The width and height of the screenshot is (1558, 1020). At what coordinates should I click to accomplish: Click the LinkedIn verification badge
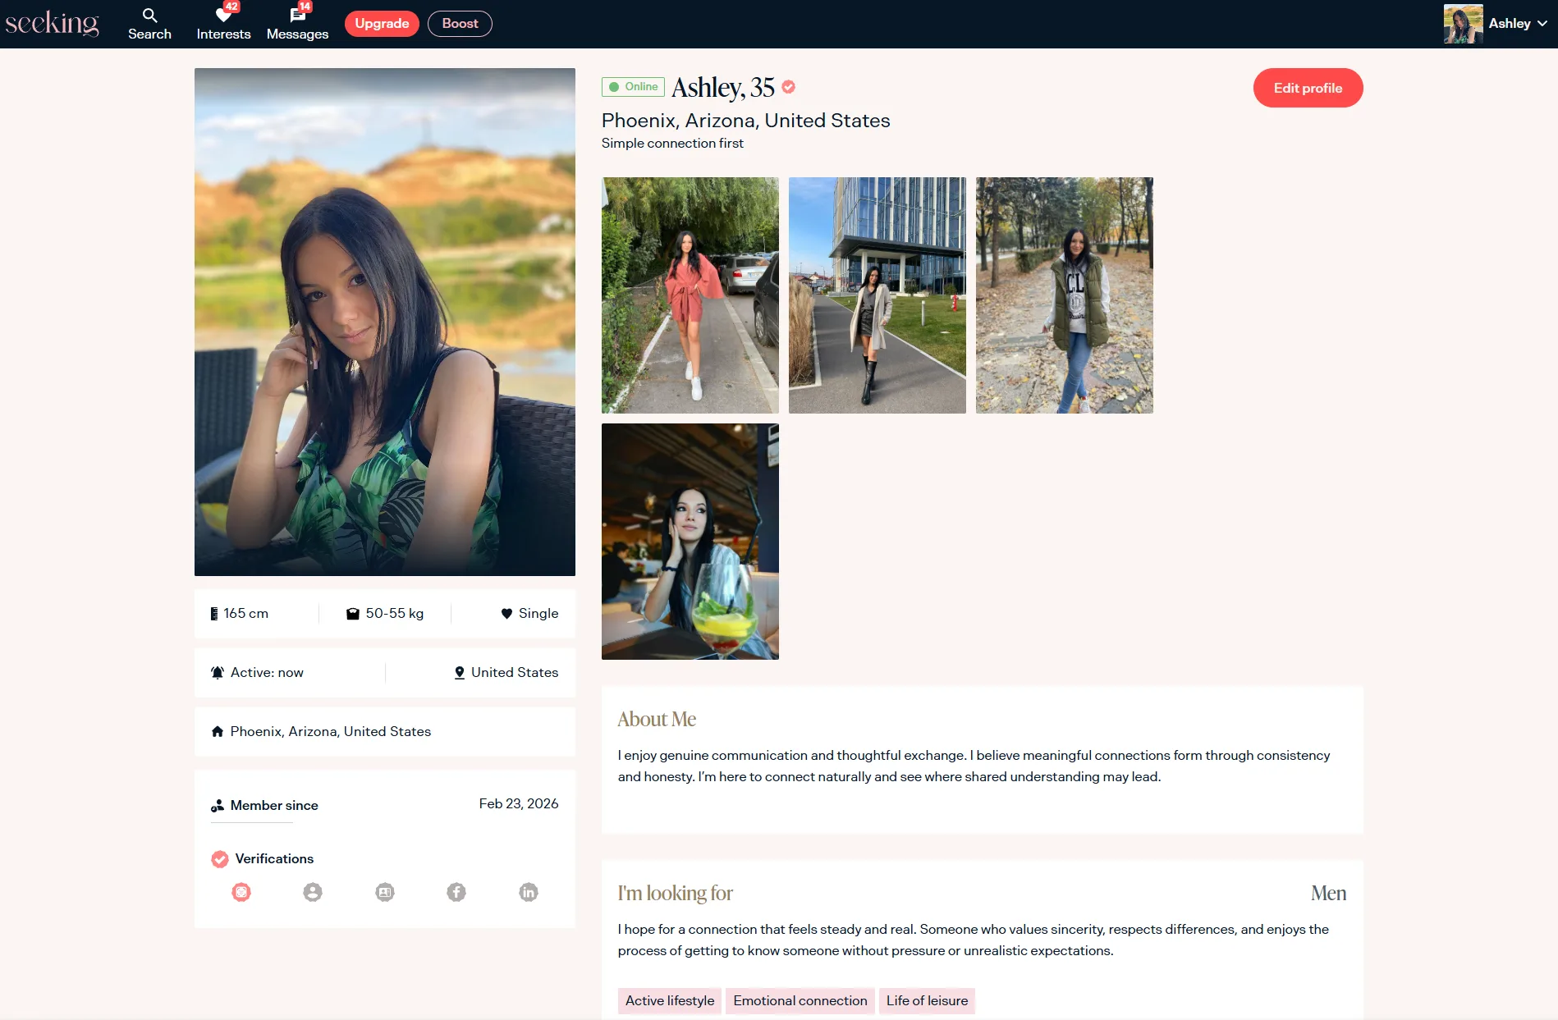529,892
